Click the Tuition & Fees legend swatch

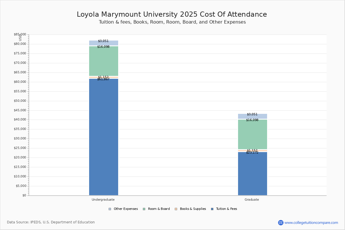click(212, 209)
